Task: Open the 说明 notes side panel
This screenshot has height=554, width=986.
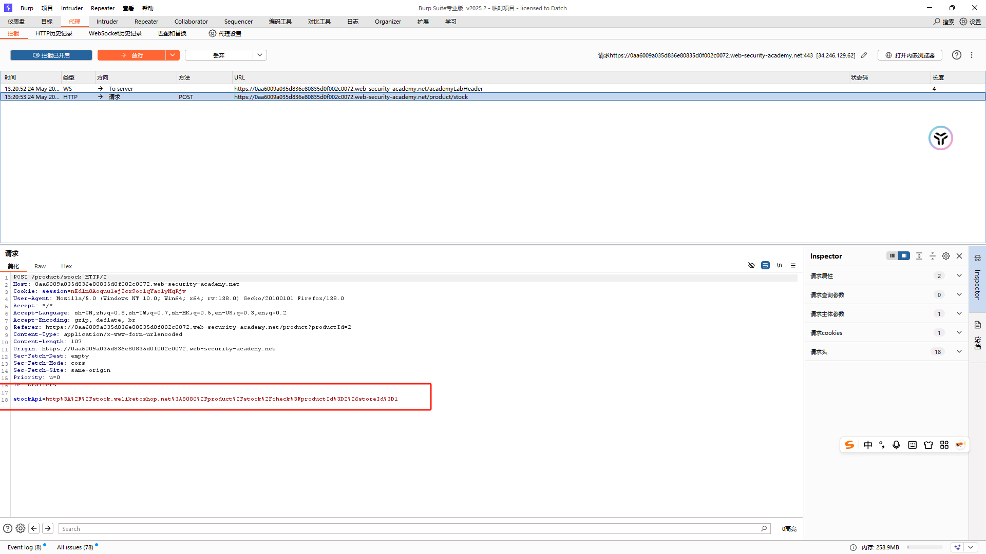Action: (x=977, y=334)
